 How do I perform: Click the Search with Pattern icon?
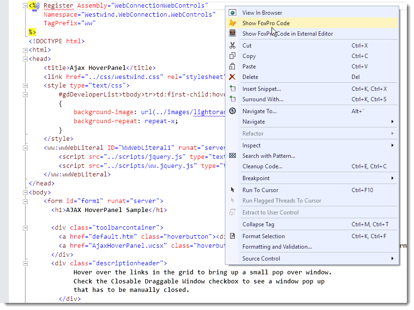(x=232, y=156)
